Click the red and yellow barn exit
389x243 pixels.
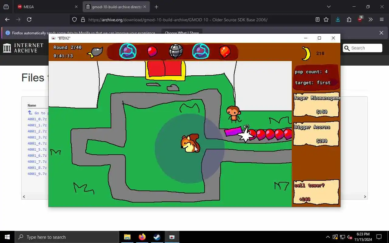click(x=166, y=70)
